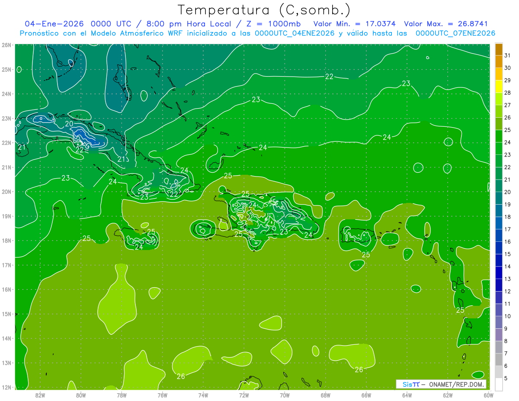Screen dimensions: 519x401
Task: Click the 17 value on the color scale
Action: [507, 229]
